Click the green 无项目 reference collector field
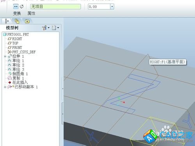The height and width of the screenshot is (146, 195). coord(55,7)
